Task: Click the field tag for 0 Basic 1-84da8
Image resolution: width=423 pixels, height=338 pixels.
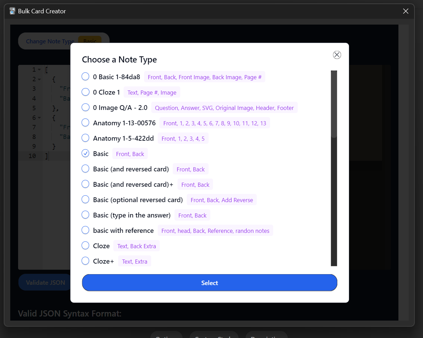Action: (205, 77)
